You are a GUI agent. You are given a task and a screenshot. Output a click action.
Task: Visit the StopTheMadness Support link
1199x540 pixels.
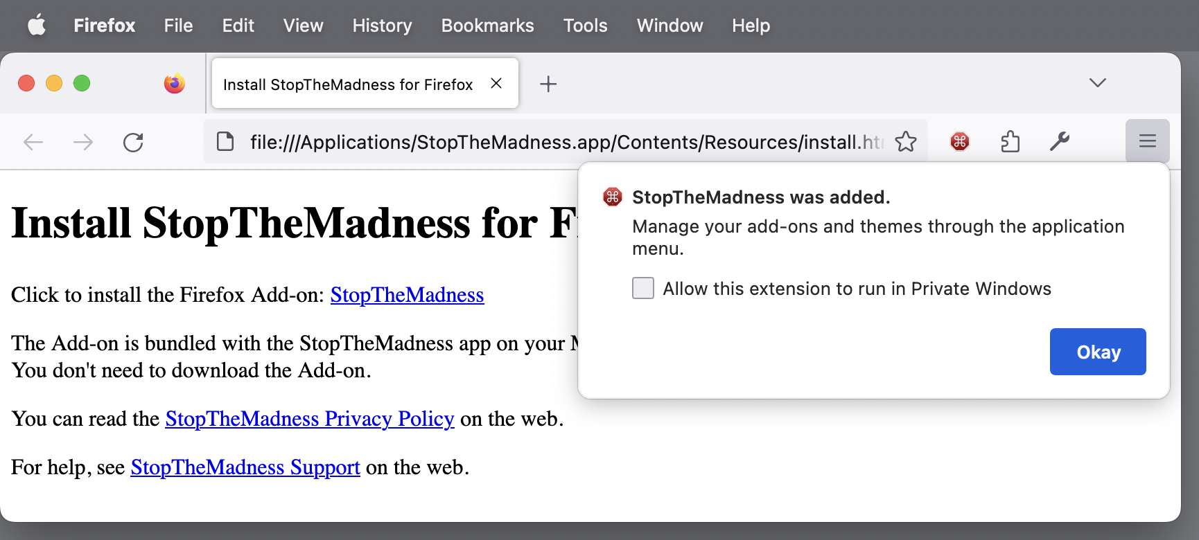[x=245, y=467]
